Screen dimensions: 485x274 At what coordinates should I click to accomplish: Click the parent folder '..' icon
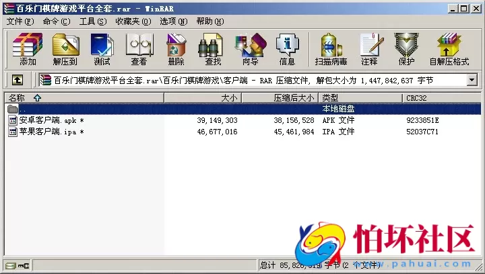click(x=13, y=109)
